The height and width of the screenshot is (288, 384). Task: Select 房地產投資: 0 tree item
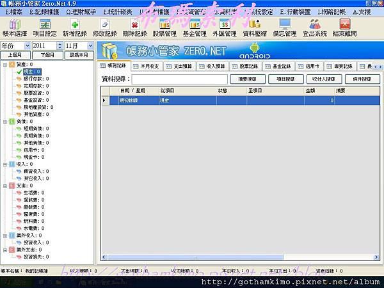coord(38,108)
